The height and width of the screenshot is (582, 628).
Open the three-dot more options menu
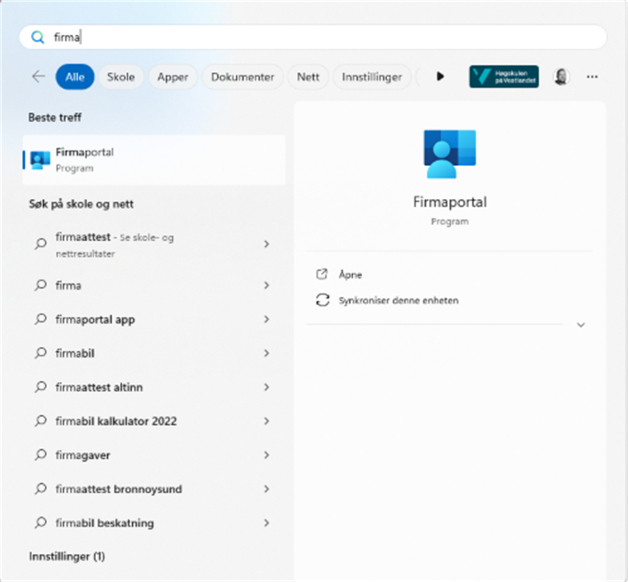(x=592, y=77)
